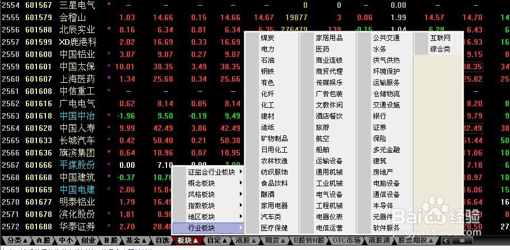Switch to the 分类 tab
Image resolution: width=510 pixels, height=250 pixels.
pos(16,240)
